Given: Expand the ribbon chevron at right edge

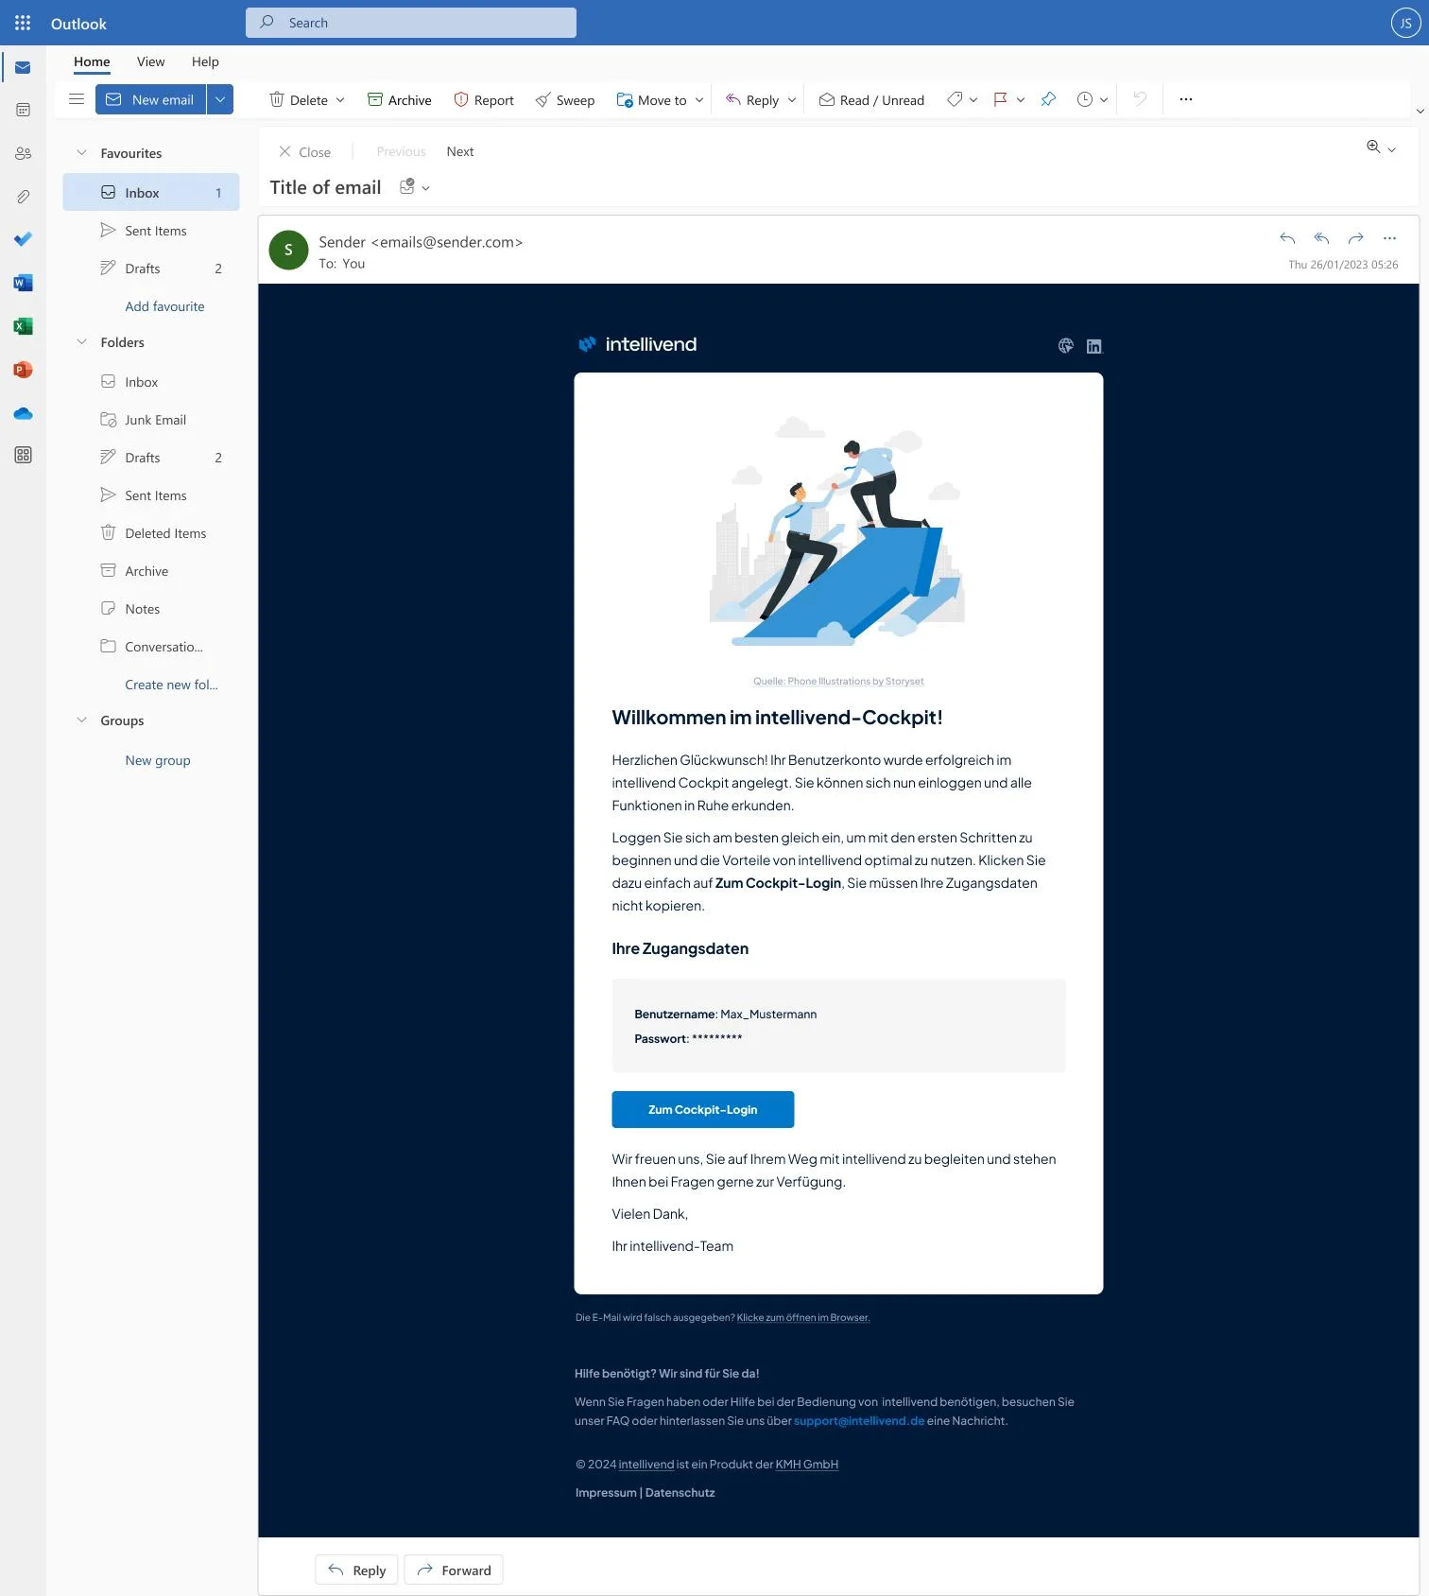Looking at the screenshot, I should tap(1420, 112).
